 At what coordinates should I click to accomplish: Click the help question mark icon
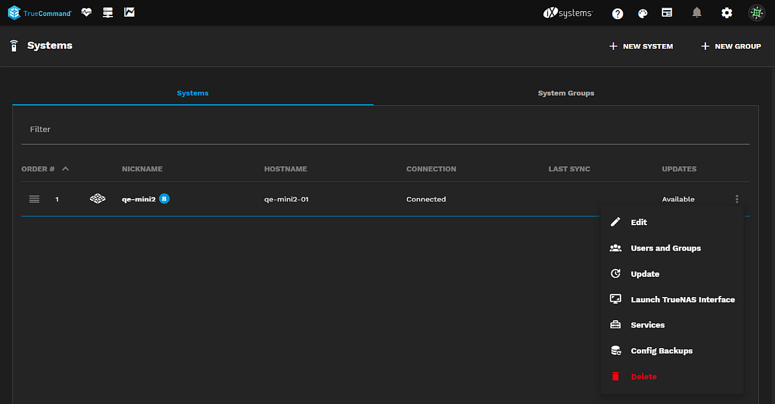617,13
